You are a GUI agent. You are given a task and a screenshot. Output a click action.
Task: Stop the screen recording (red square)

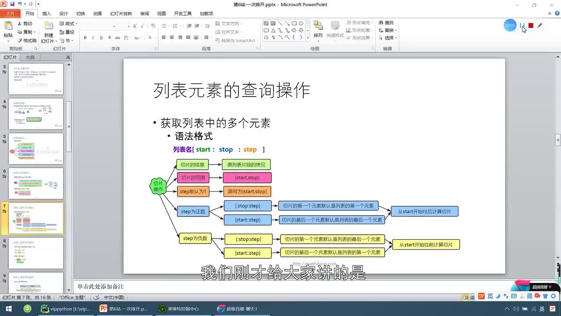[x=531, y=25]
